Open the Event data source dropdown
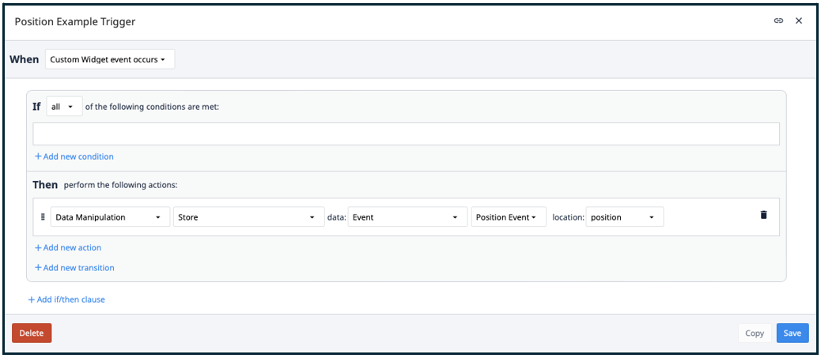The height and width of the screenshot is (358, 821). point(407,217)
